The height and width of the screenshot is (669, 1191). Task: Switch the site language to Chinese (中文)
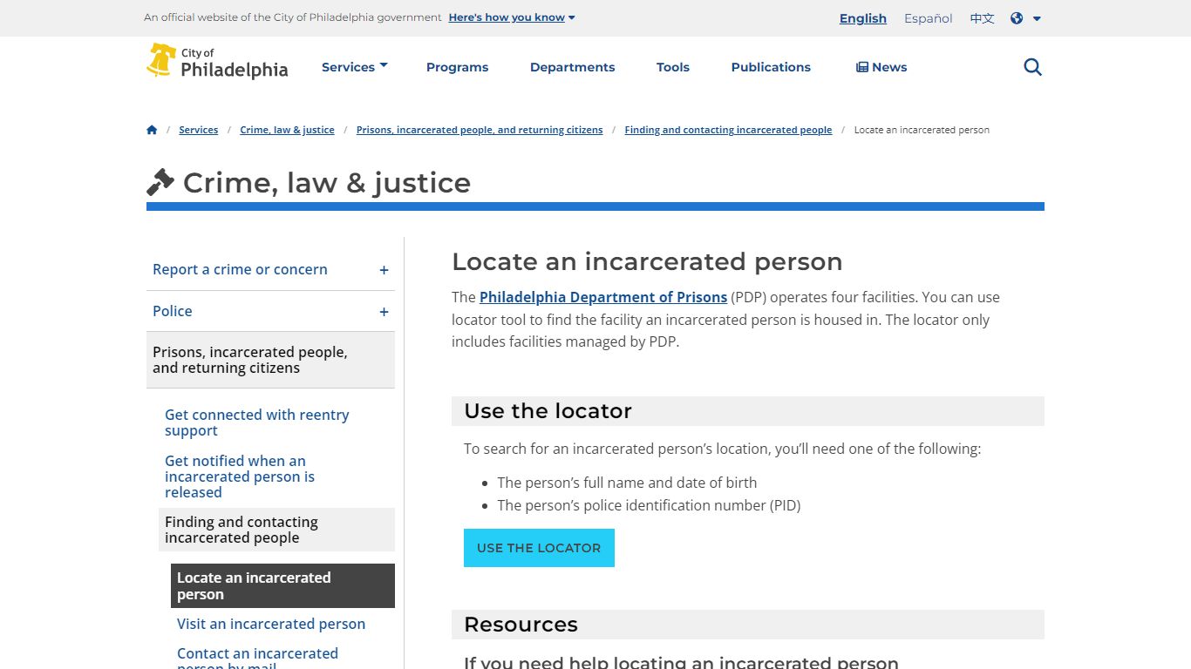click(x=982, y=18)
